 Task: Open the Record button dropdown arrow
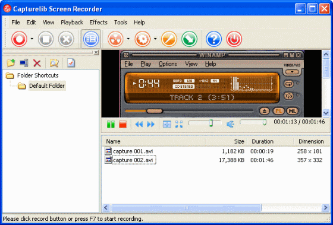tap(32, 39)
